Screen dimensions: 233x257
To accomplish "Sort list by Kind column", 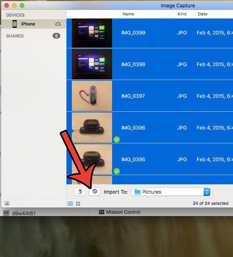I will click(x=182, y=14).
